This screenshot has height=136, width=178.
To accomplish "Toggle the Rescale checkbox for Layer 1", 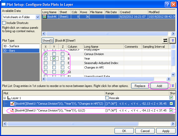I will point(107,98).
